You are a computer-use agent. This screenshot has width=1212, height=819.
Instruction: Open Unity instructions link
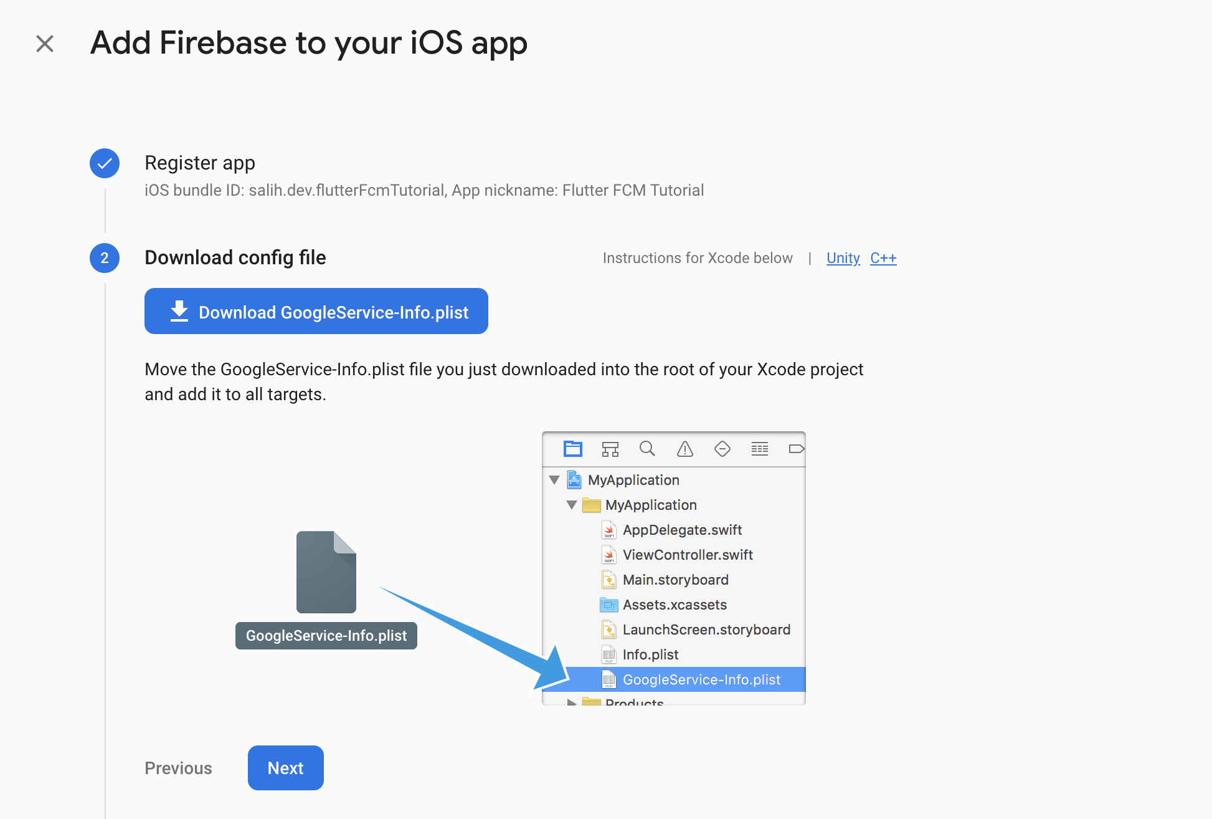click(x=843, y=258)
